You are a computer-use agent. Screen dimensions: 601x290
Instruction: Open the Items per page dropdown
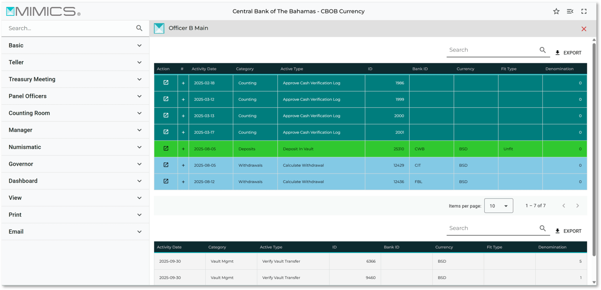499,206
